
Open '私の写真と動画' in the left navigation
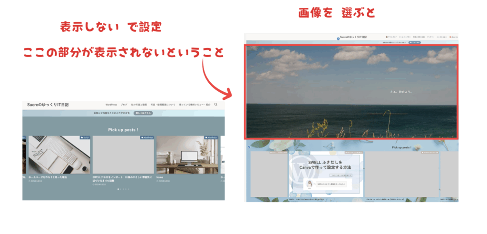[139, 105]
